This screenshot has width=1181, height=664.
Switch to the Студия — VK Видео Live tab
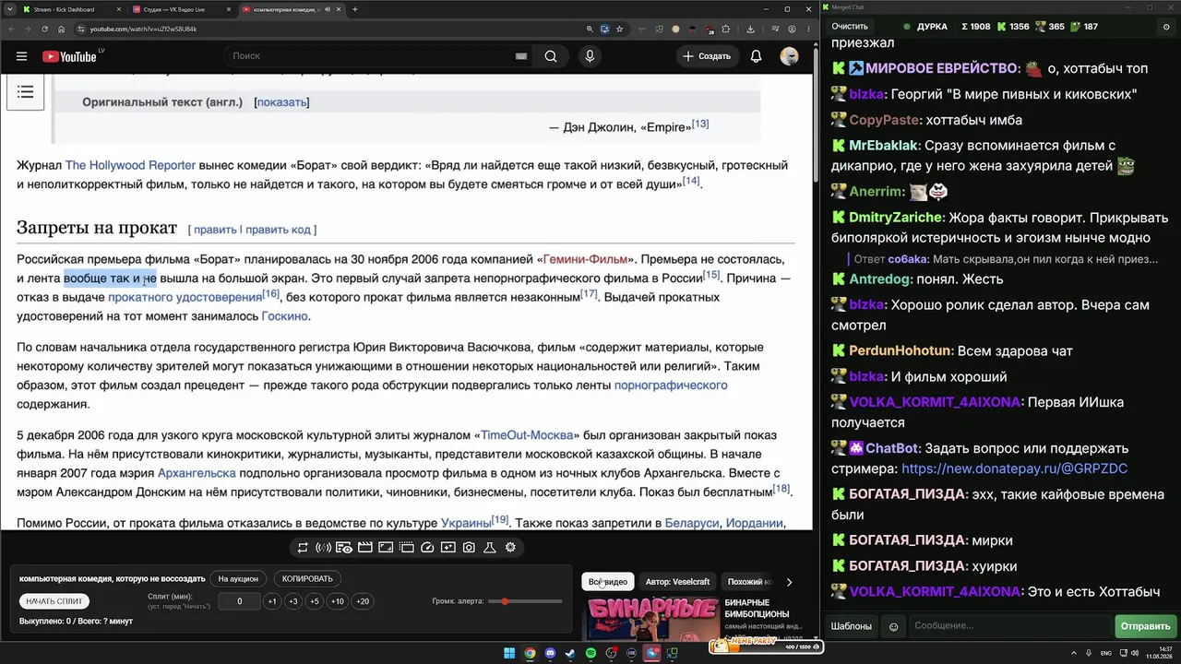pyautogui.click(x=181, y=9)
